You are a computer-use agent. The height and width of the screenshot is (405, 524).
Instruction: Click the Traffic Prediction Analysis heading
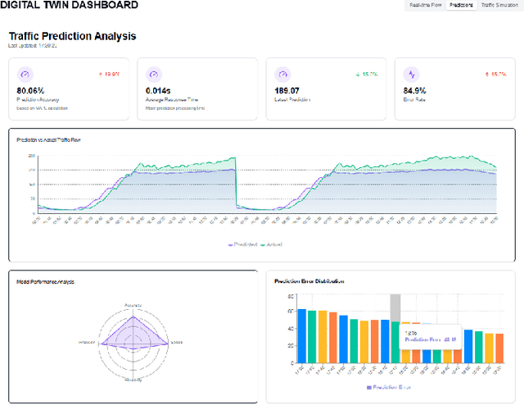pyautogui.click(x=72, y=36)
